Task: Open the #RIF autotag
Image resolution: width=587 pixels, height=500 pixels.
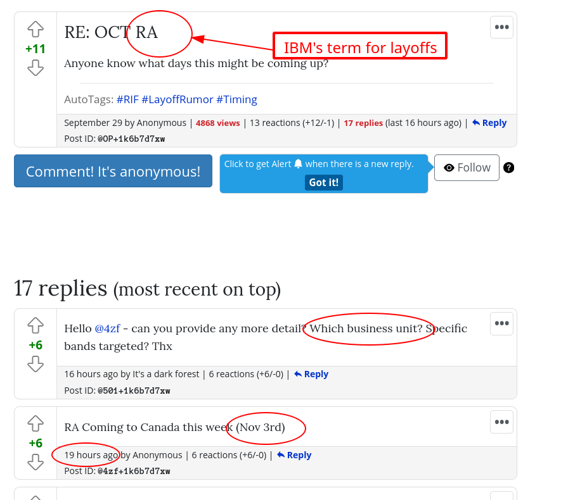Action: pos(127,99)
